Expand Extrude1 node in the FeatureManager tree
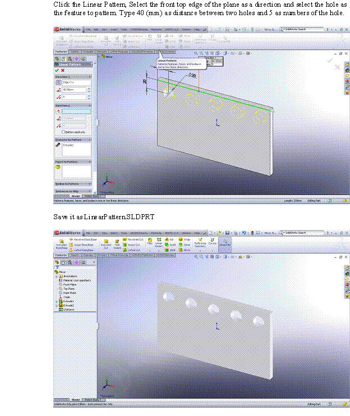Screen dimensions: 350x416 [x=56, y=302]
